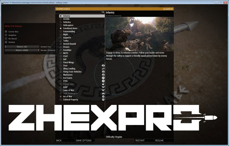Image resolution: width=229 pixels, height=146 pixels.
Task: Click the search magnifier icon in Showcases
Action: click(x=103, y=12)
